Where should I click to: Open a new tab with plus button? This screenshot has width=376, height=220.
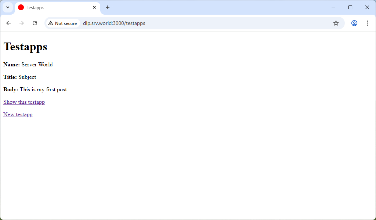pyautogui.click(x=108, y=7)
